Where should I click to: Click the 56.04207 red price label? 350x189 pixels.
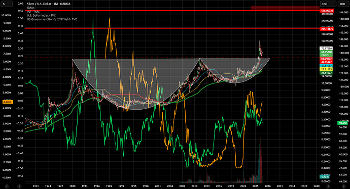[x=326, y=59]
